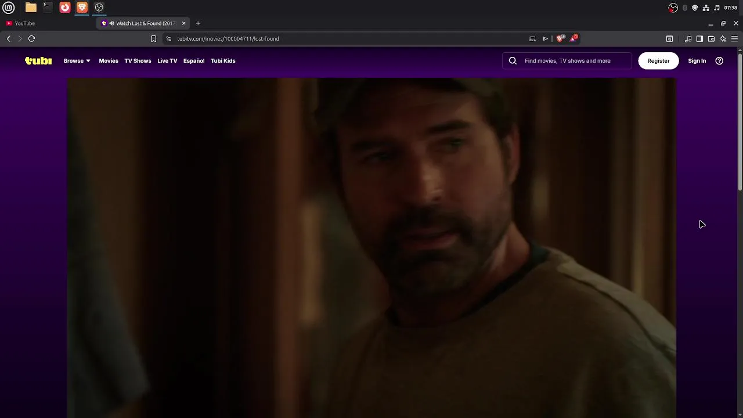Open the Tubi help question-mark icon
This screenshot has width=743, height=418.
click(x=719, y=60)
